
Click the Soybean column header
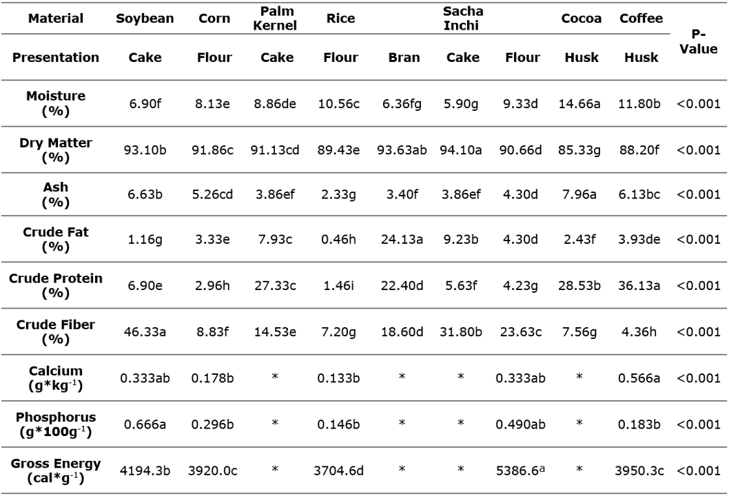(145, 19)
